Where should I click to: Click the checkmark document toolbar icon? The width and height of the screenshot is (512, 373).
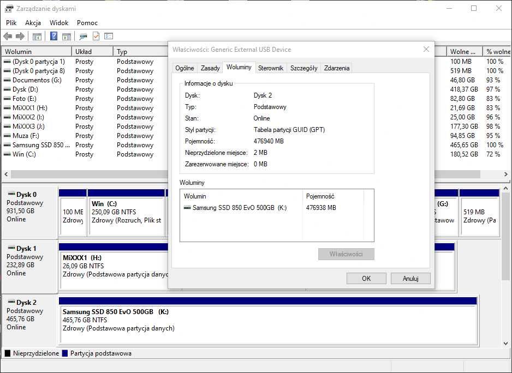coord(96,36)
